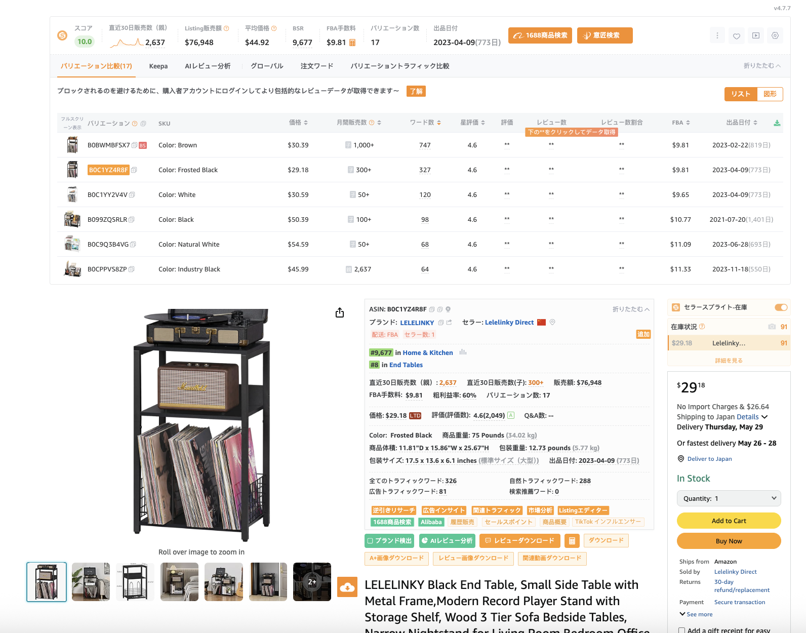Switch view to 図形
Image resolution: width=806 pixels, height=633 pixels.
[x=770, y=94]
